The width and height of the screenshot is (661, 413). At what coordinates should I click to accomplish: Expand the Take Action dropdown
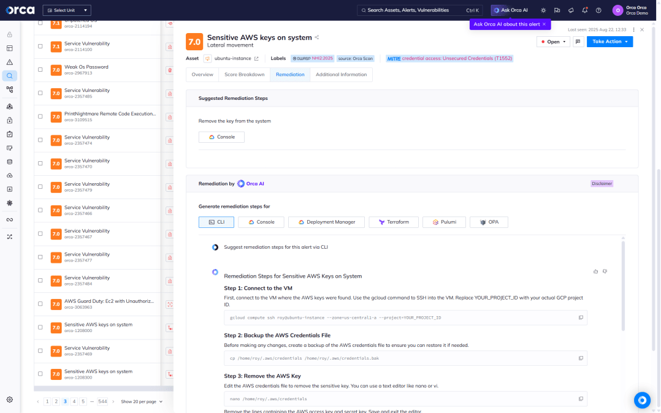pos(609,42)
